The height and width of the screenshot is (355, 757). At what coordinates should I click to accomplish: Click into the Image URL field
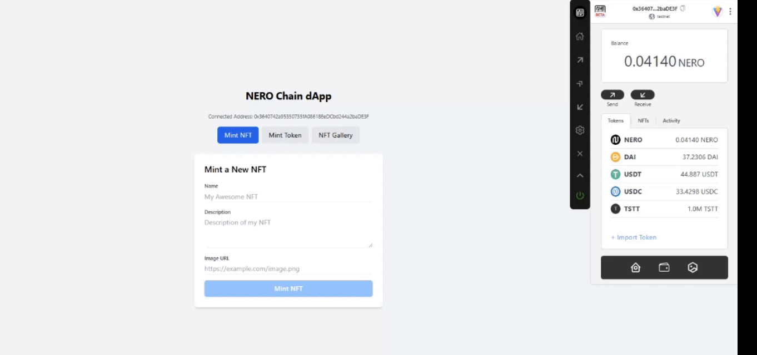[x=288, y=268]
